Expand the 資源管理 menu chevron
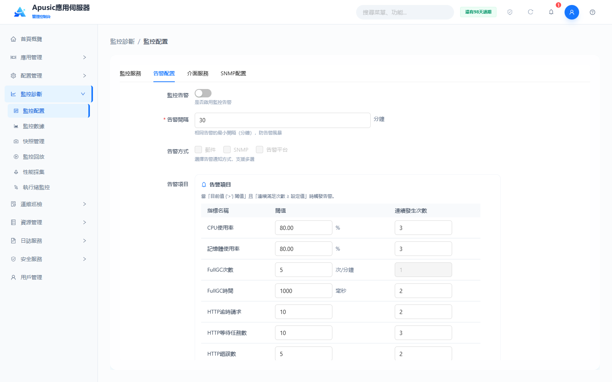 point(85,222)
